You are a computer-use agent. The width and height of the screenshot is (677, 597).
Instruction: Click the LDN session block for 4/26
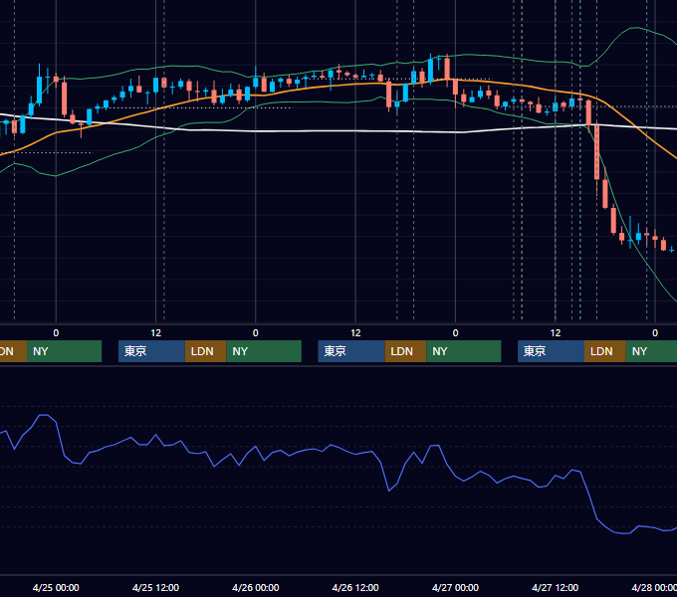click(x=405, y=351)
